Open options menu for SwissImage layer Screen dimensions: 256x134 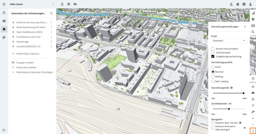click(x=51, y=42)
